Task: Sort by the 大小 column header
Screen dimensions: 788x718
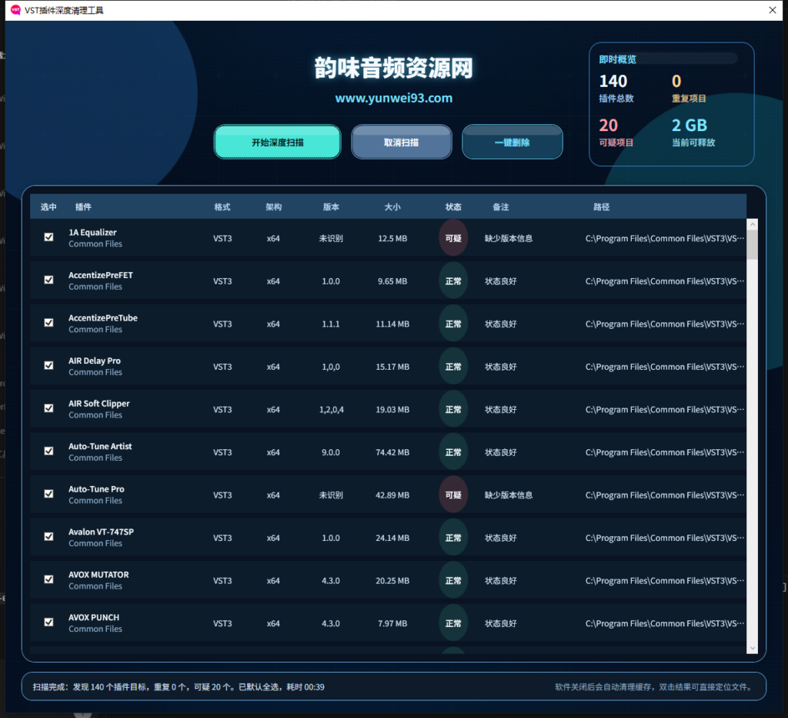Action: point(392,207)
